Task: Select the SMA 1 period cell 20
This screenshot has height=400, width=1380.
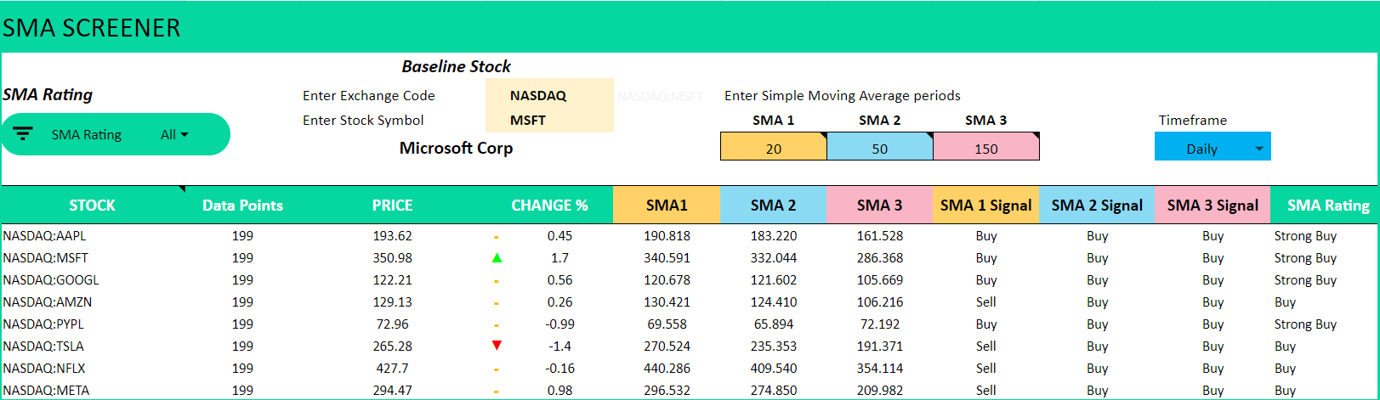Action: coord(774,148)
